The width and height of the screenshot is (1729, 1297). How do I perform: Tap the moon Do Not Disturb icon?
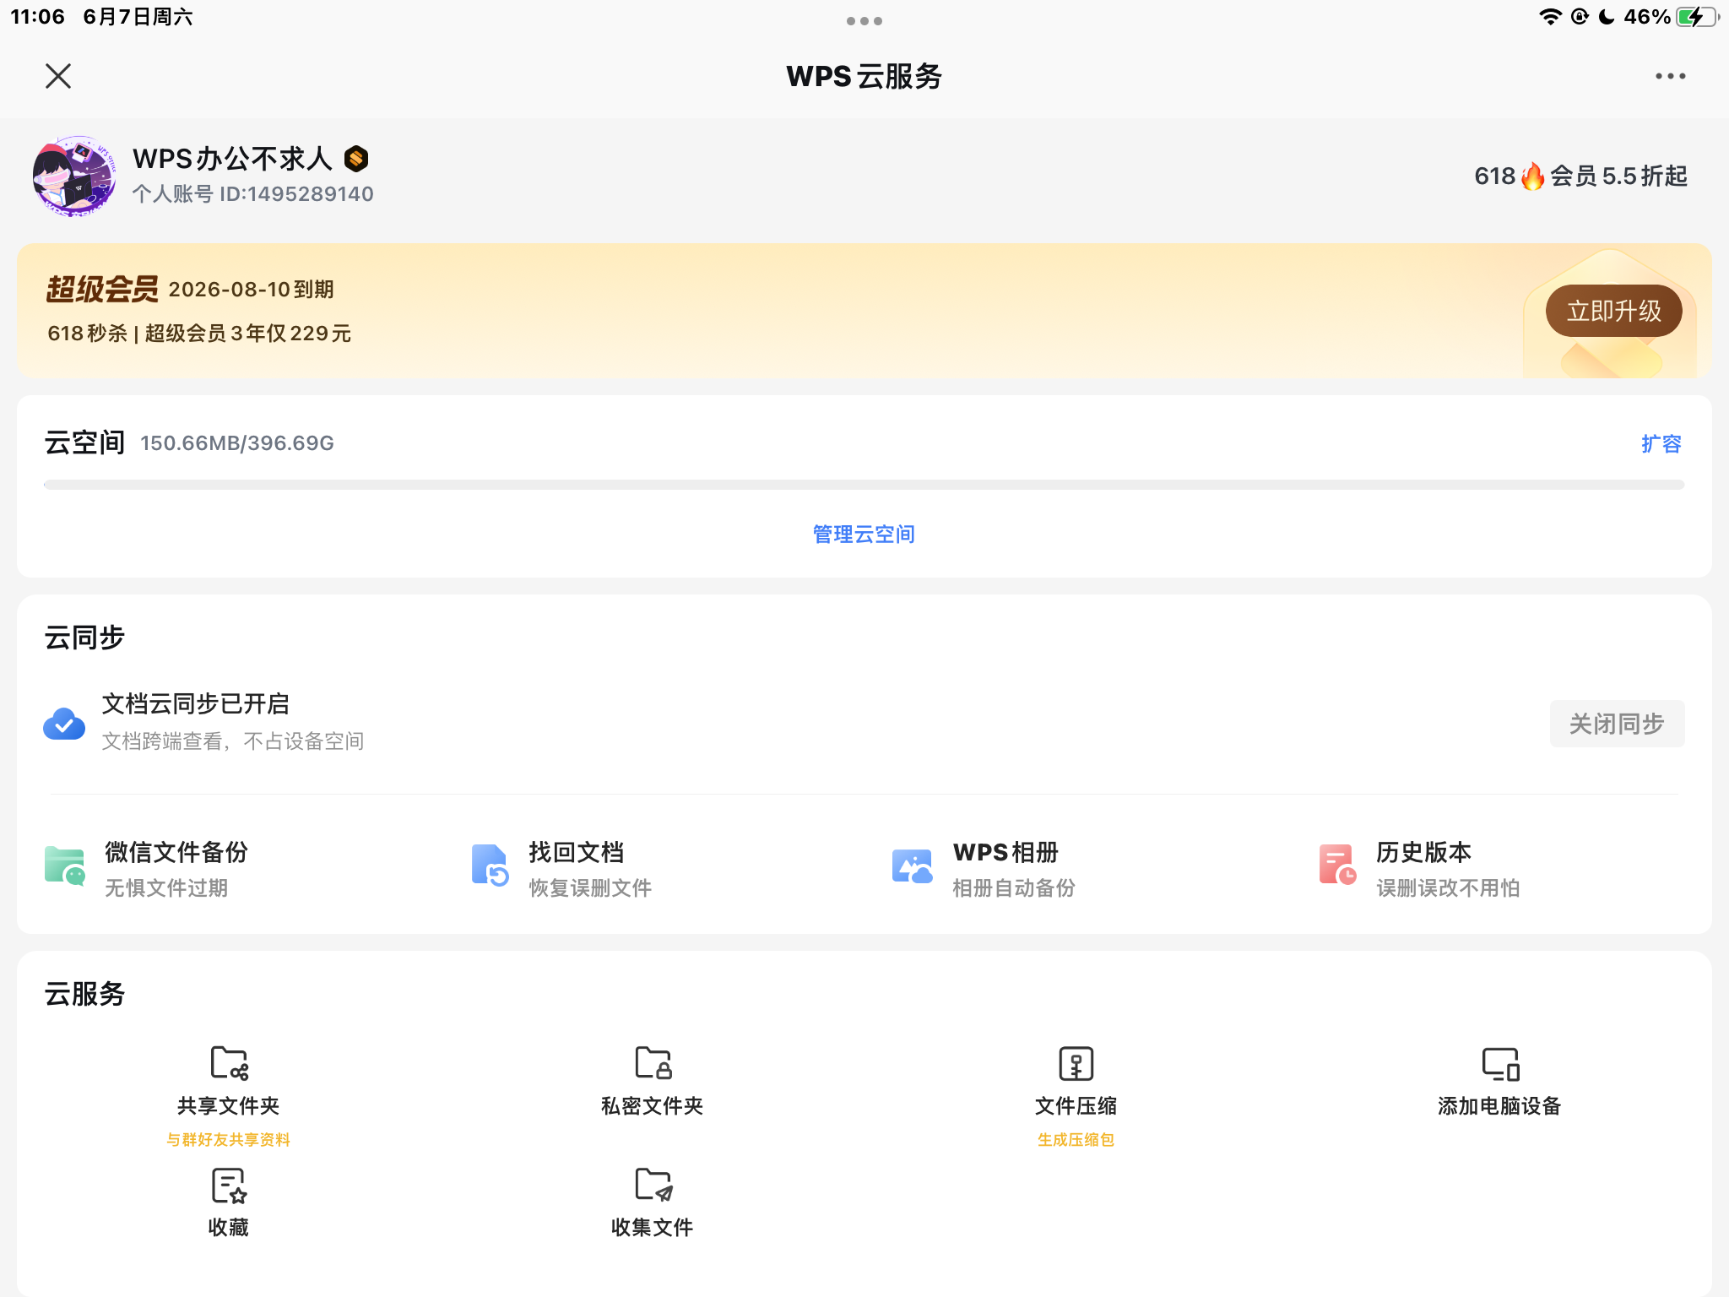1607,17
